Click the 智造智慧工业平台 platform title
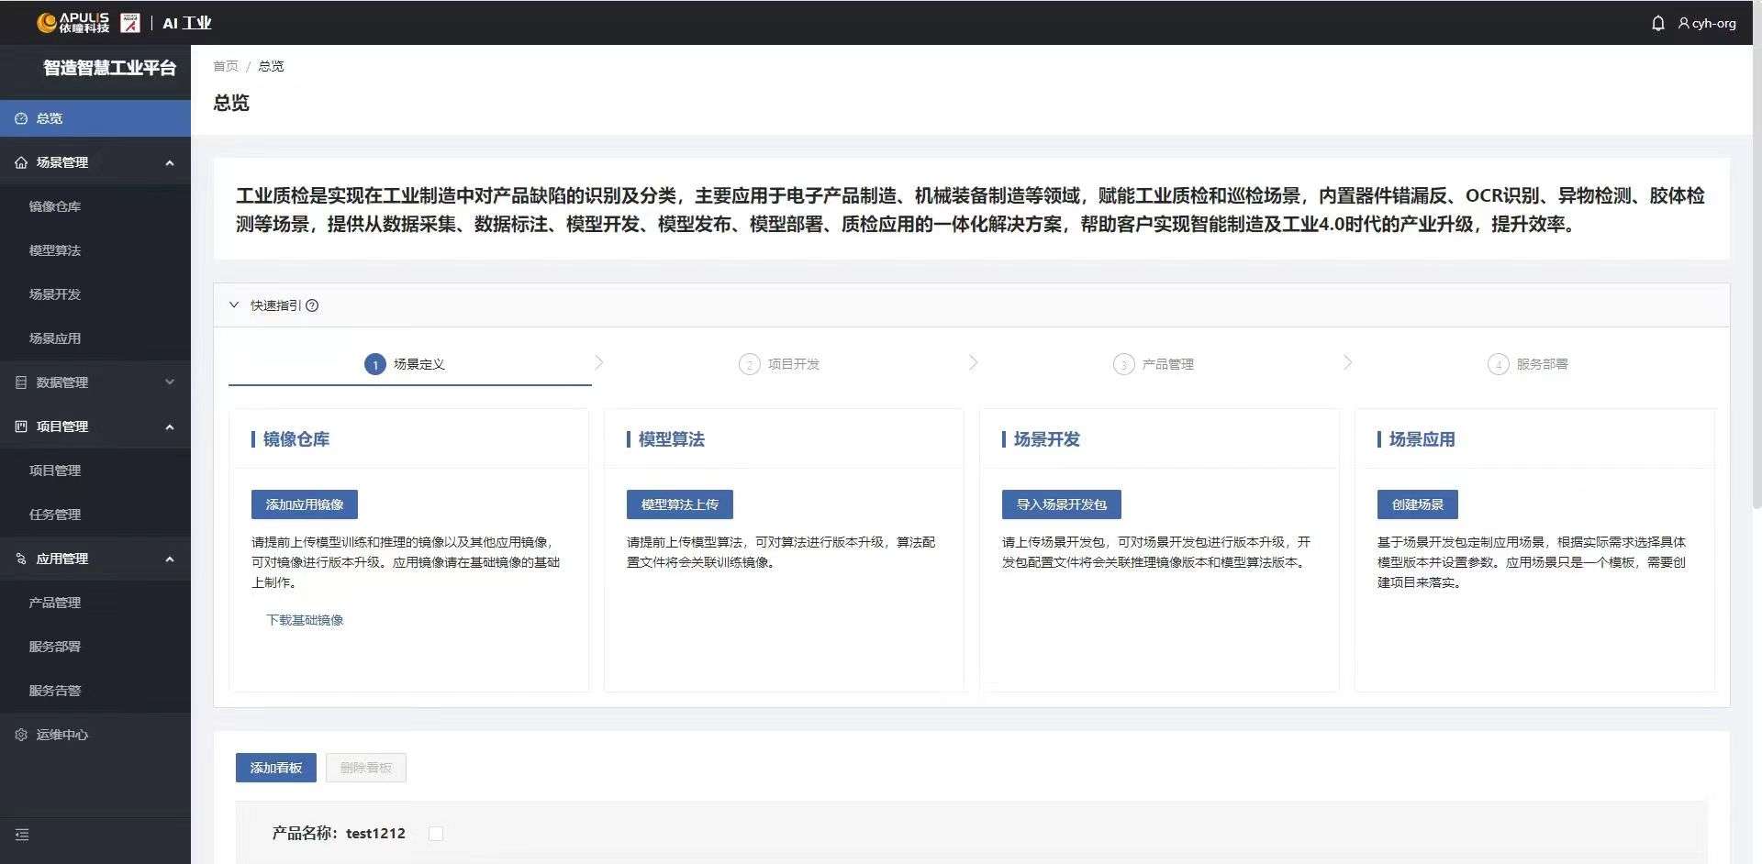 [x=109, y=68]
